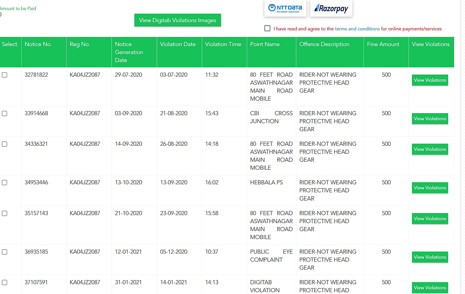Viewport: 465px width, 294px height.
Task: Choose Razorpay payment gateway logo
Action: pos(331,8)
